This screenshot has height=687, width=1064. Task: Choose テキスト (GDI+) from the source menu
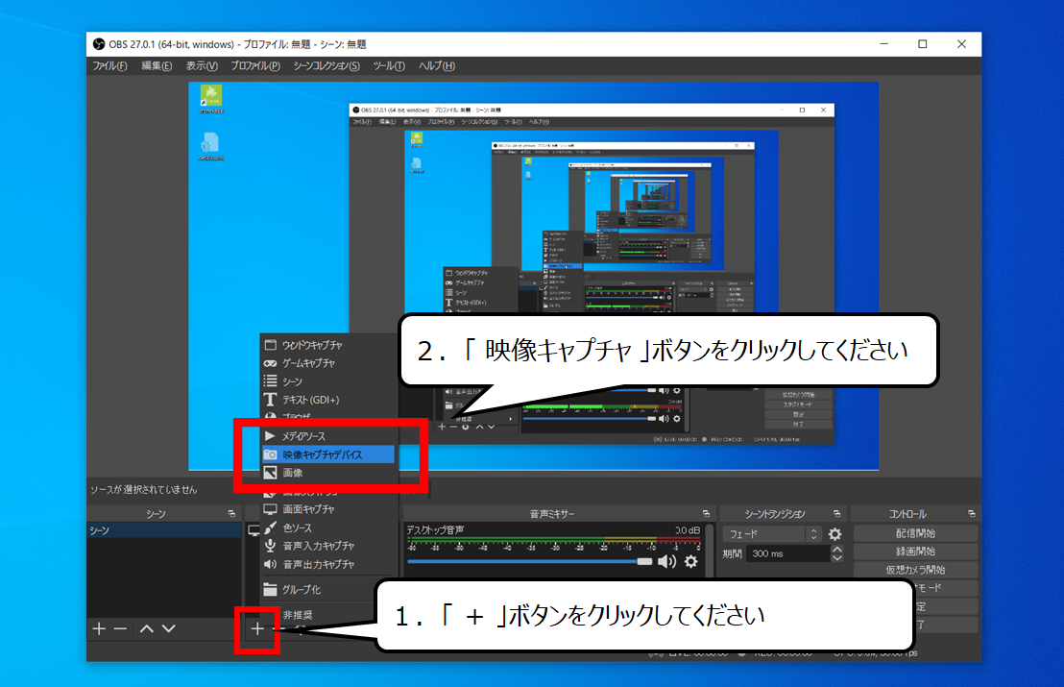pyautogui.click(x=329, y=400)
